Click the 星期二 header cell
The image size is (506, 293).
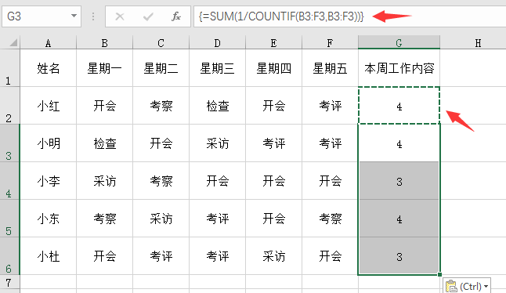coord(161,67)
